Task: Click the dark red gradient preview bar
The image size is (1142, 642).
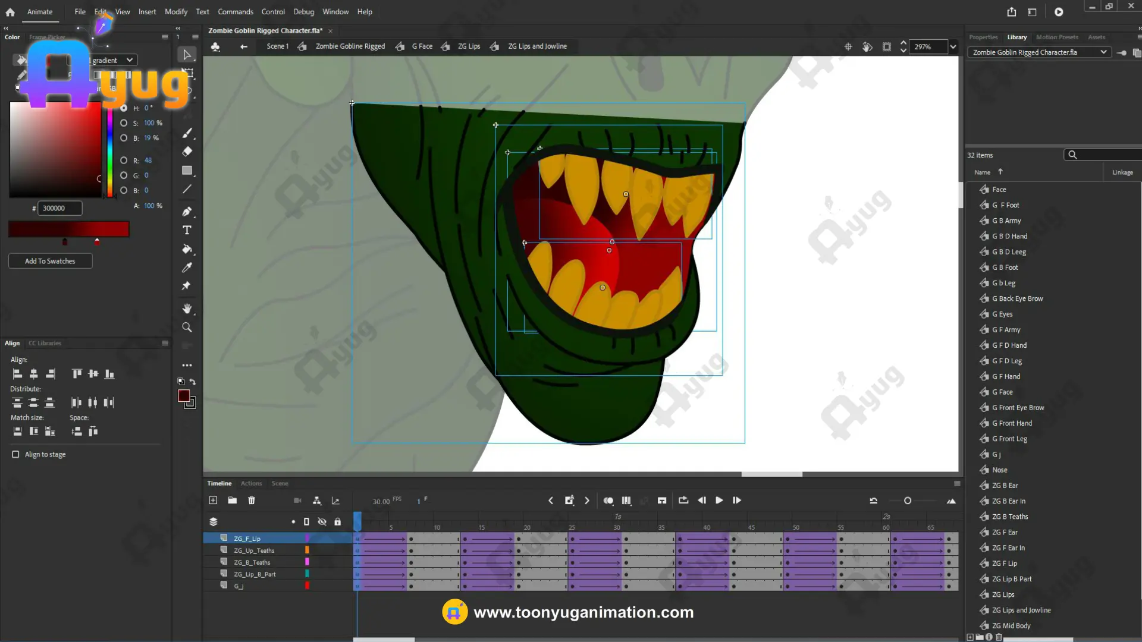Action: pos(68,229)
